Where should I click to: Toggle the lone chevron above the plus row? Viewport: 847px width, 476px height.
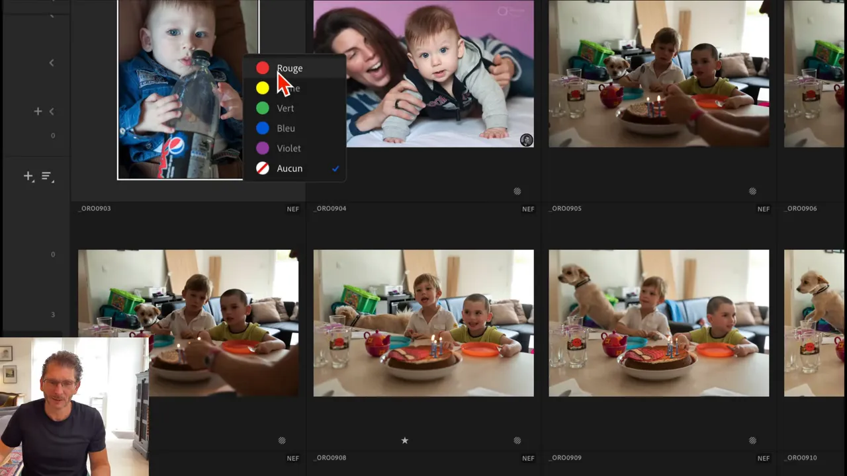pyautogui.click(x=52, y=63)
